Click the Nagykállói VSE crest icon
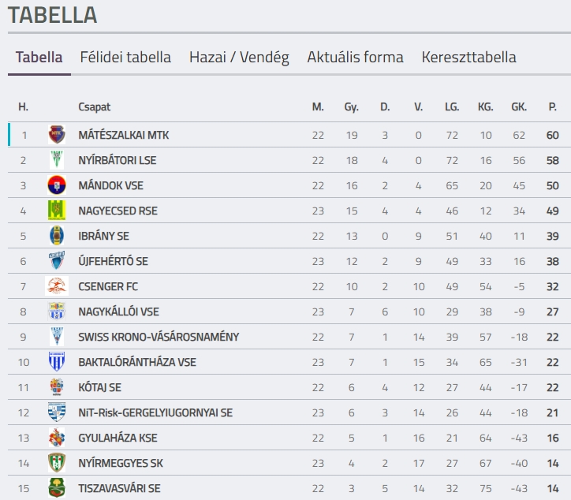Image resolution: width=571 pixels, height=500 pixels. (57, 312)
